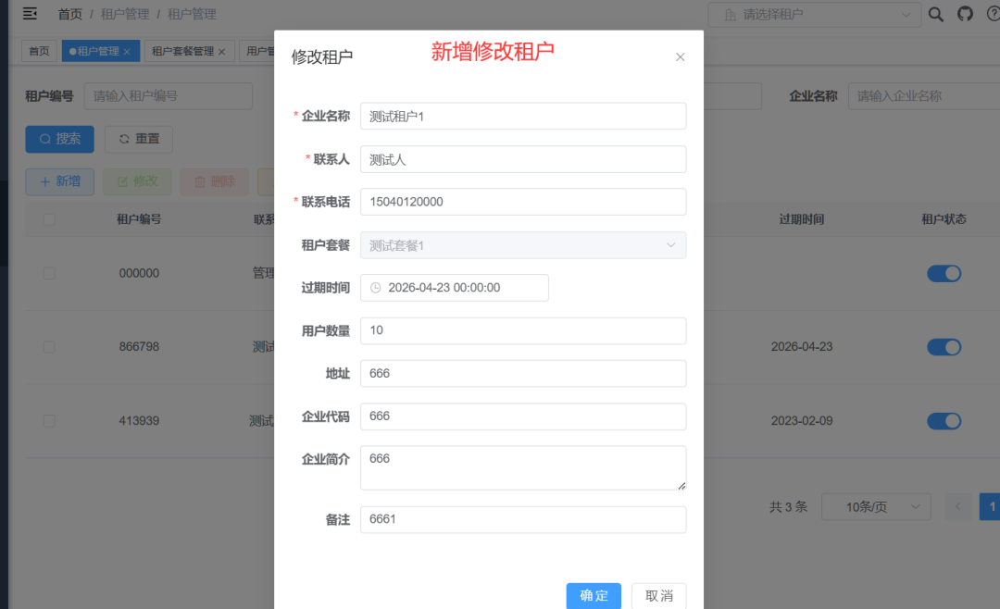1000x609 pixels.
Task: Close the 租户管理 tab via its X
Action: point(127,52)
